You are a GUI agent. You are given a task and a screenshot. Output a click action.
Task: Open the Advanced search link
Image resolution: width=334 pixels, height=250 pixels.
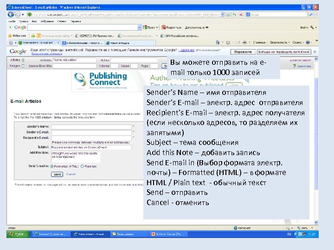tap(300, 60)
